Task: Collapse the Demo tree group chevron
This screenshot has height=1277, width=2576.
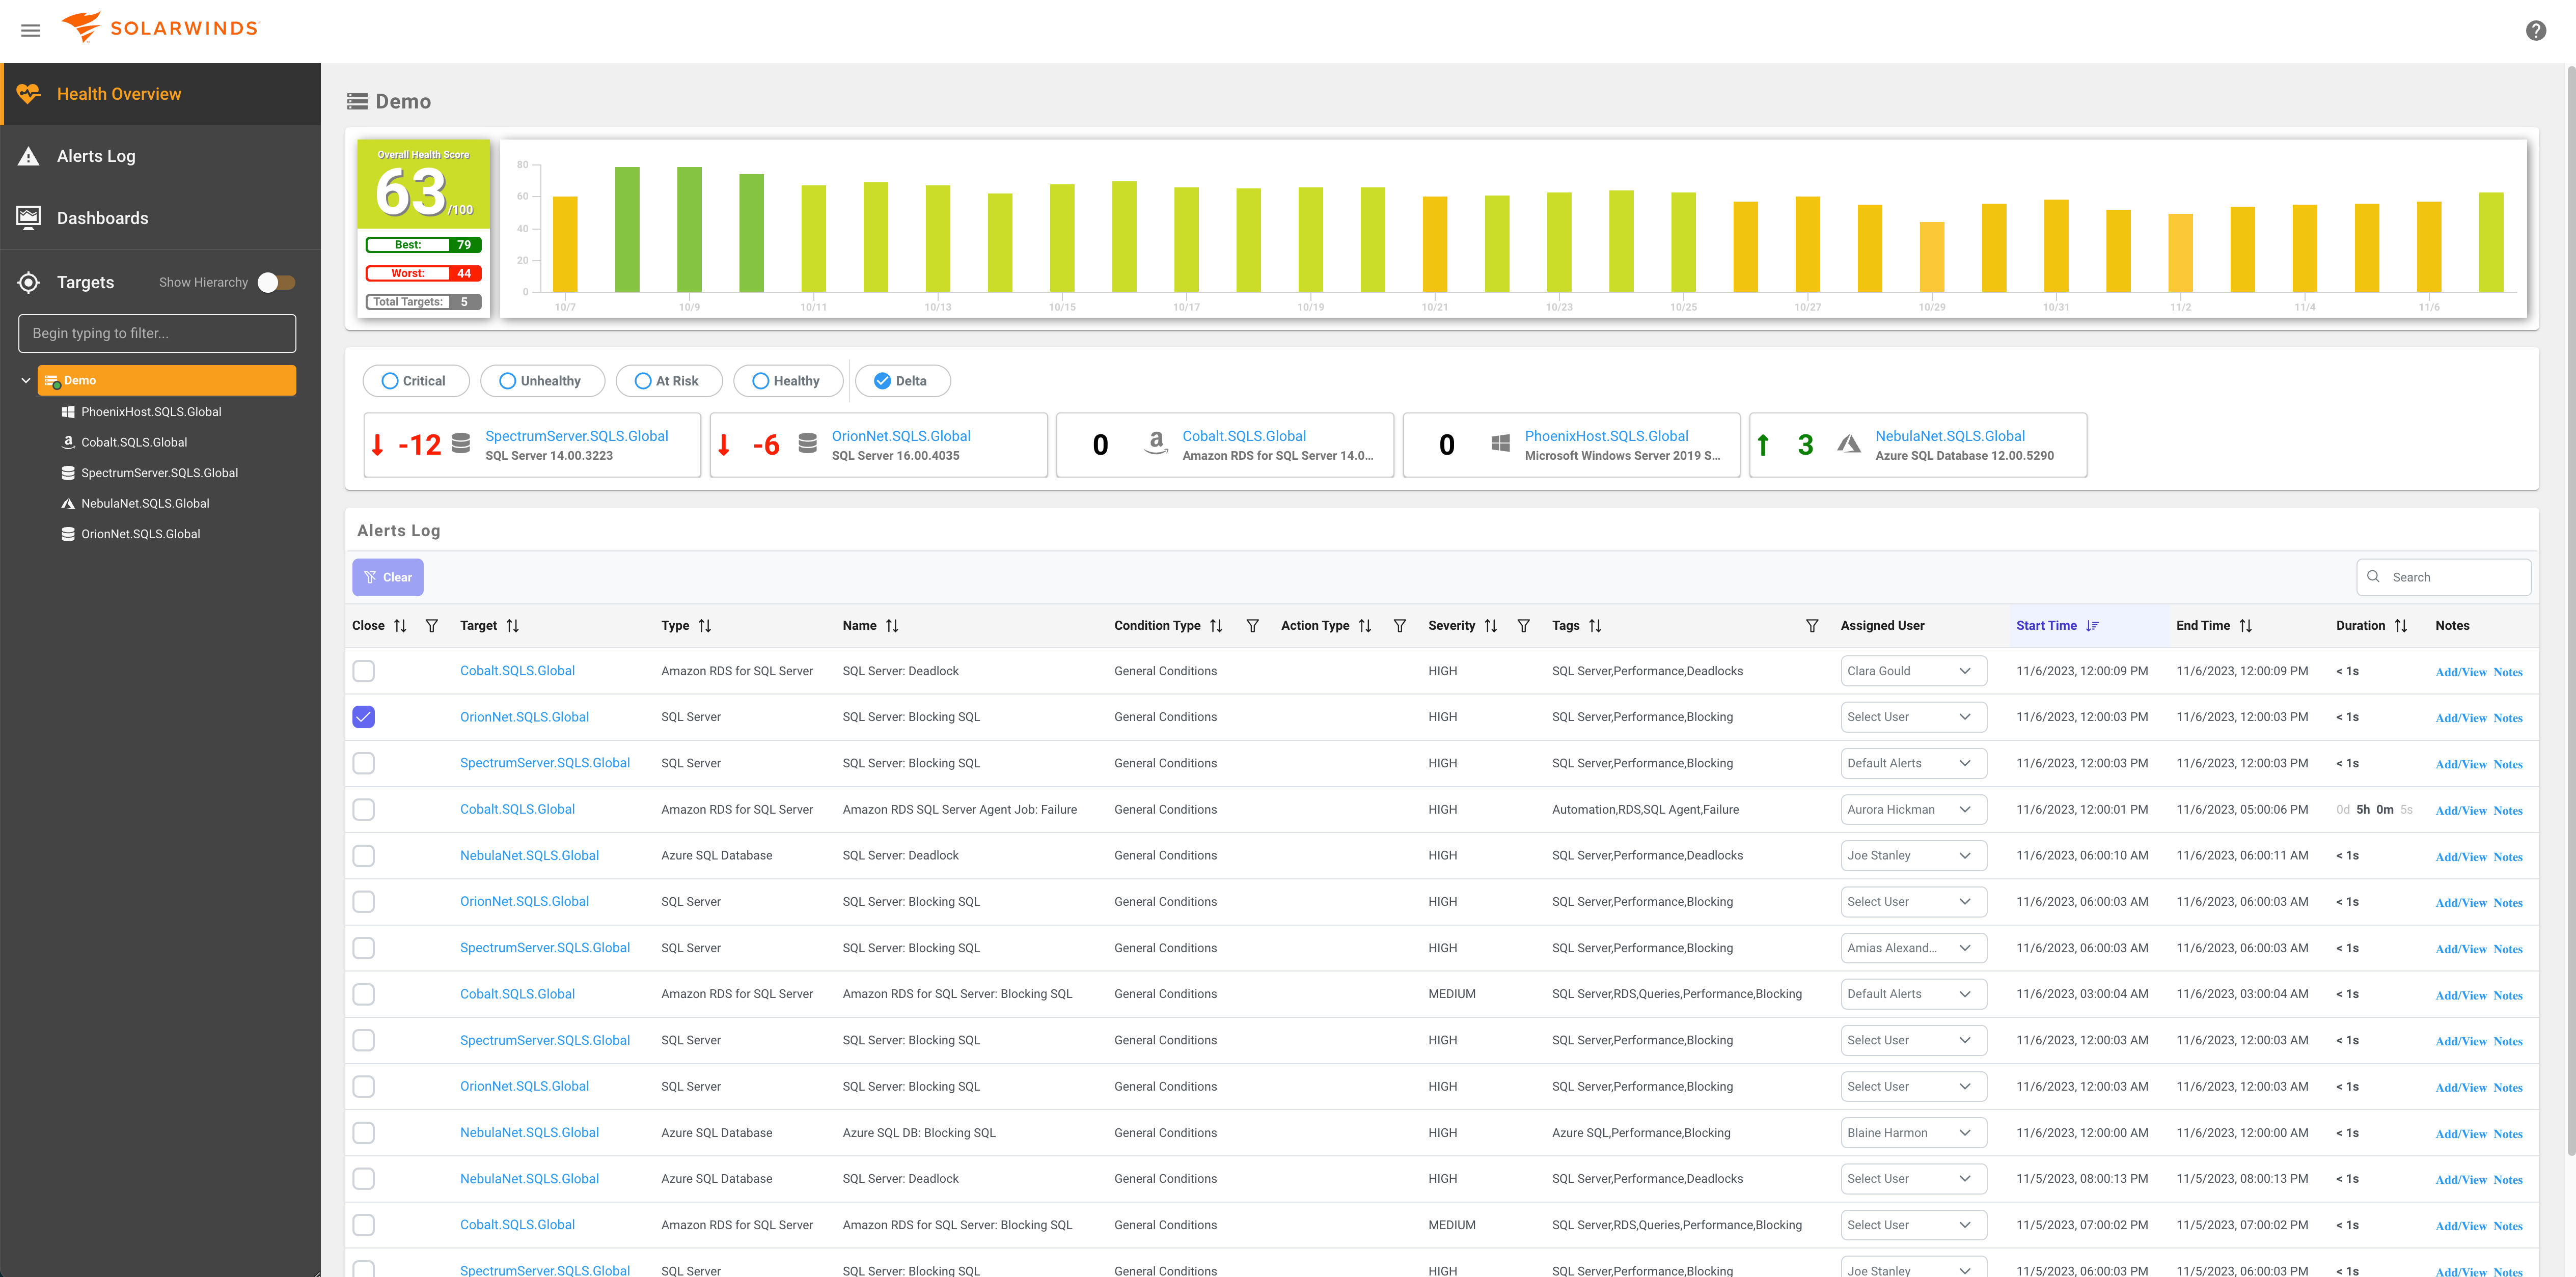Action: [26, 381]
